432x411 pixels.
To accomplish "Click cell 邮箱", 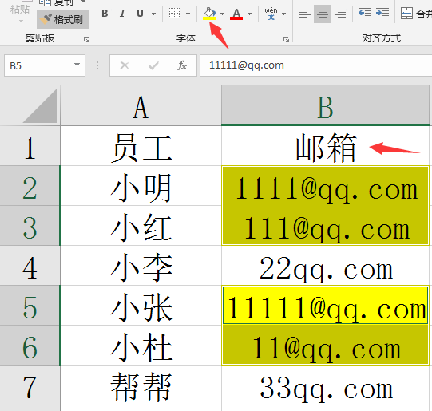I will pos(325,146).
